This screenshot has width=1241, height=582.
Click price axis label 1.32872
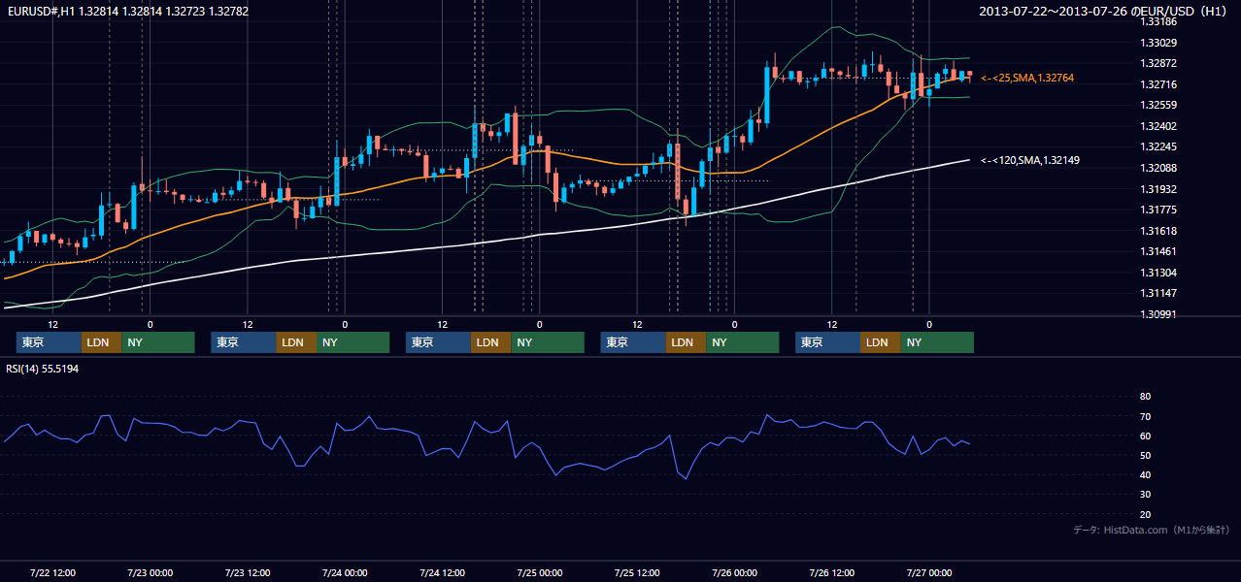(x=1157, y=63)
